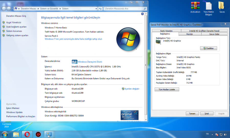Click the Tüm Modları Listele button
Image resolution: width=230 pixels, height=138 pixels.
(167, 89)
